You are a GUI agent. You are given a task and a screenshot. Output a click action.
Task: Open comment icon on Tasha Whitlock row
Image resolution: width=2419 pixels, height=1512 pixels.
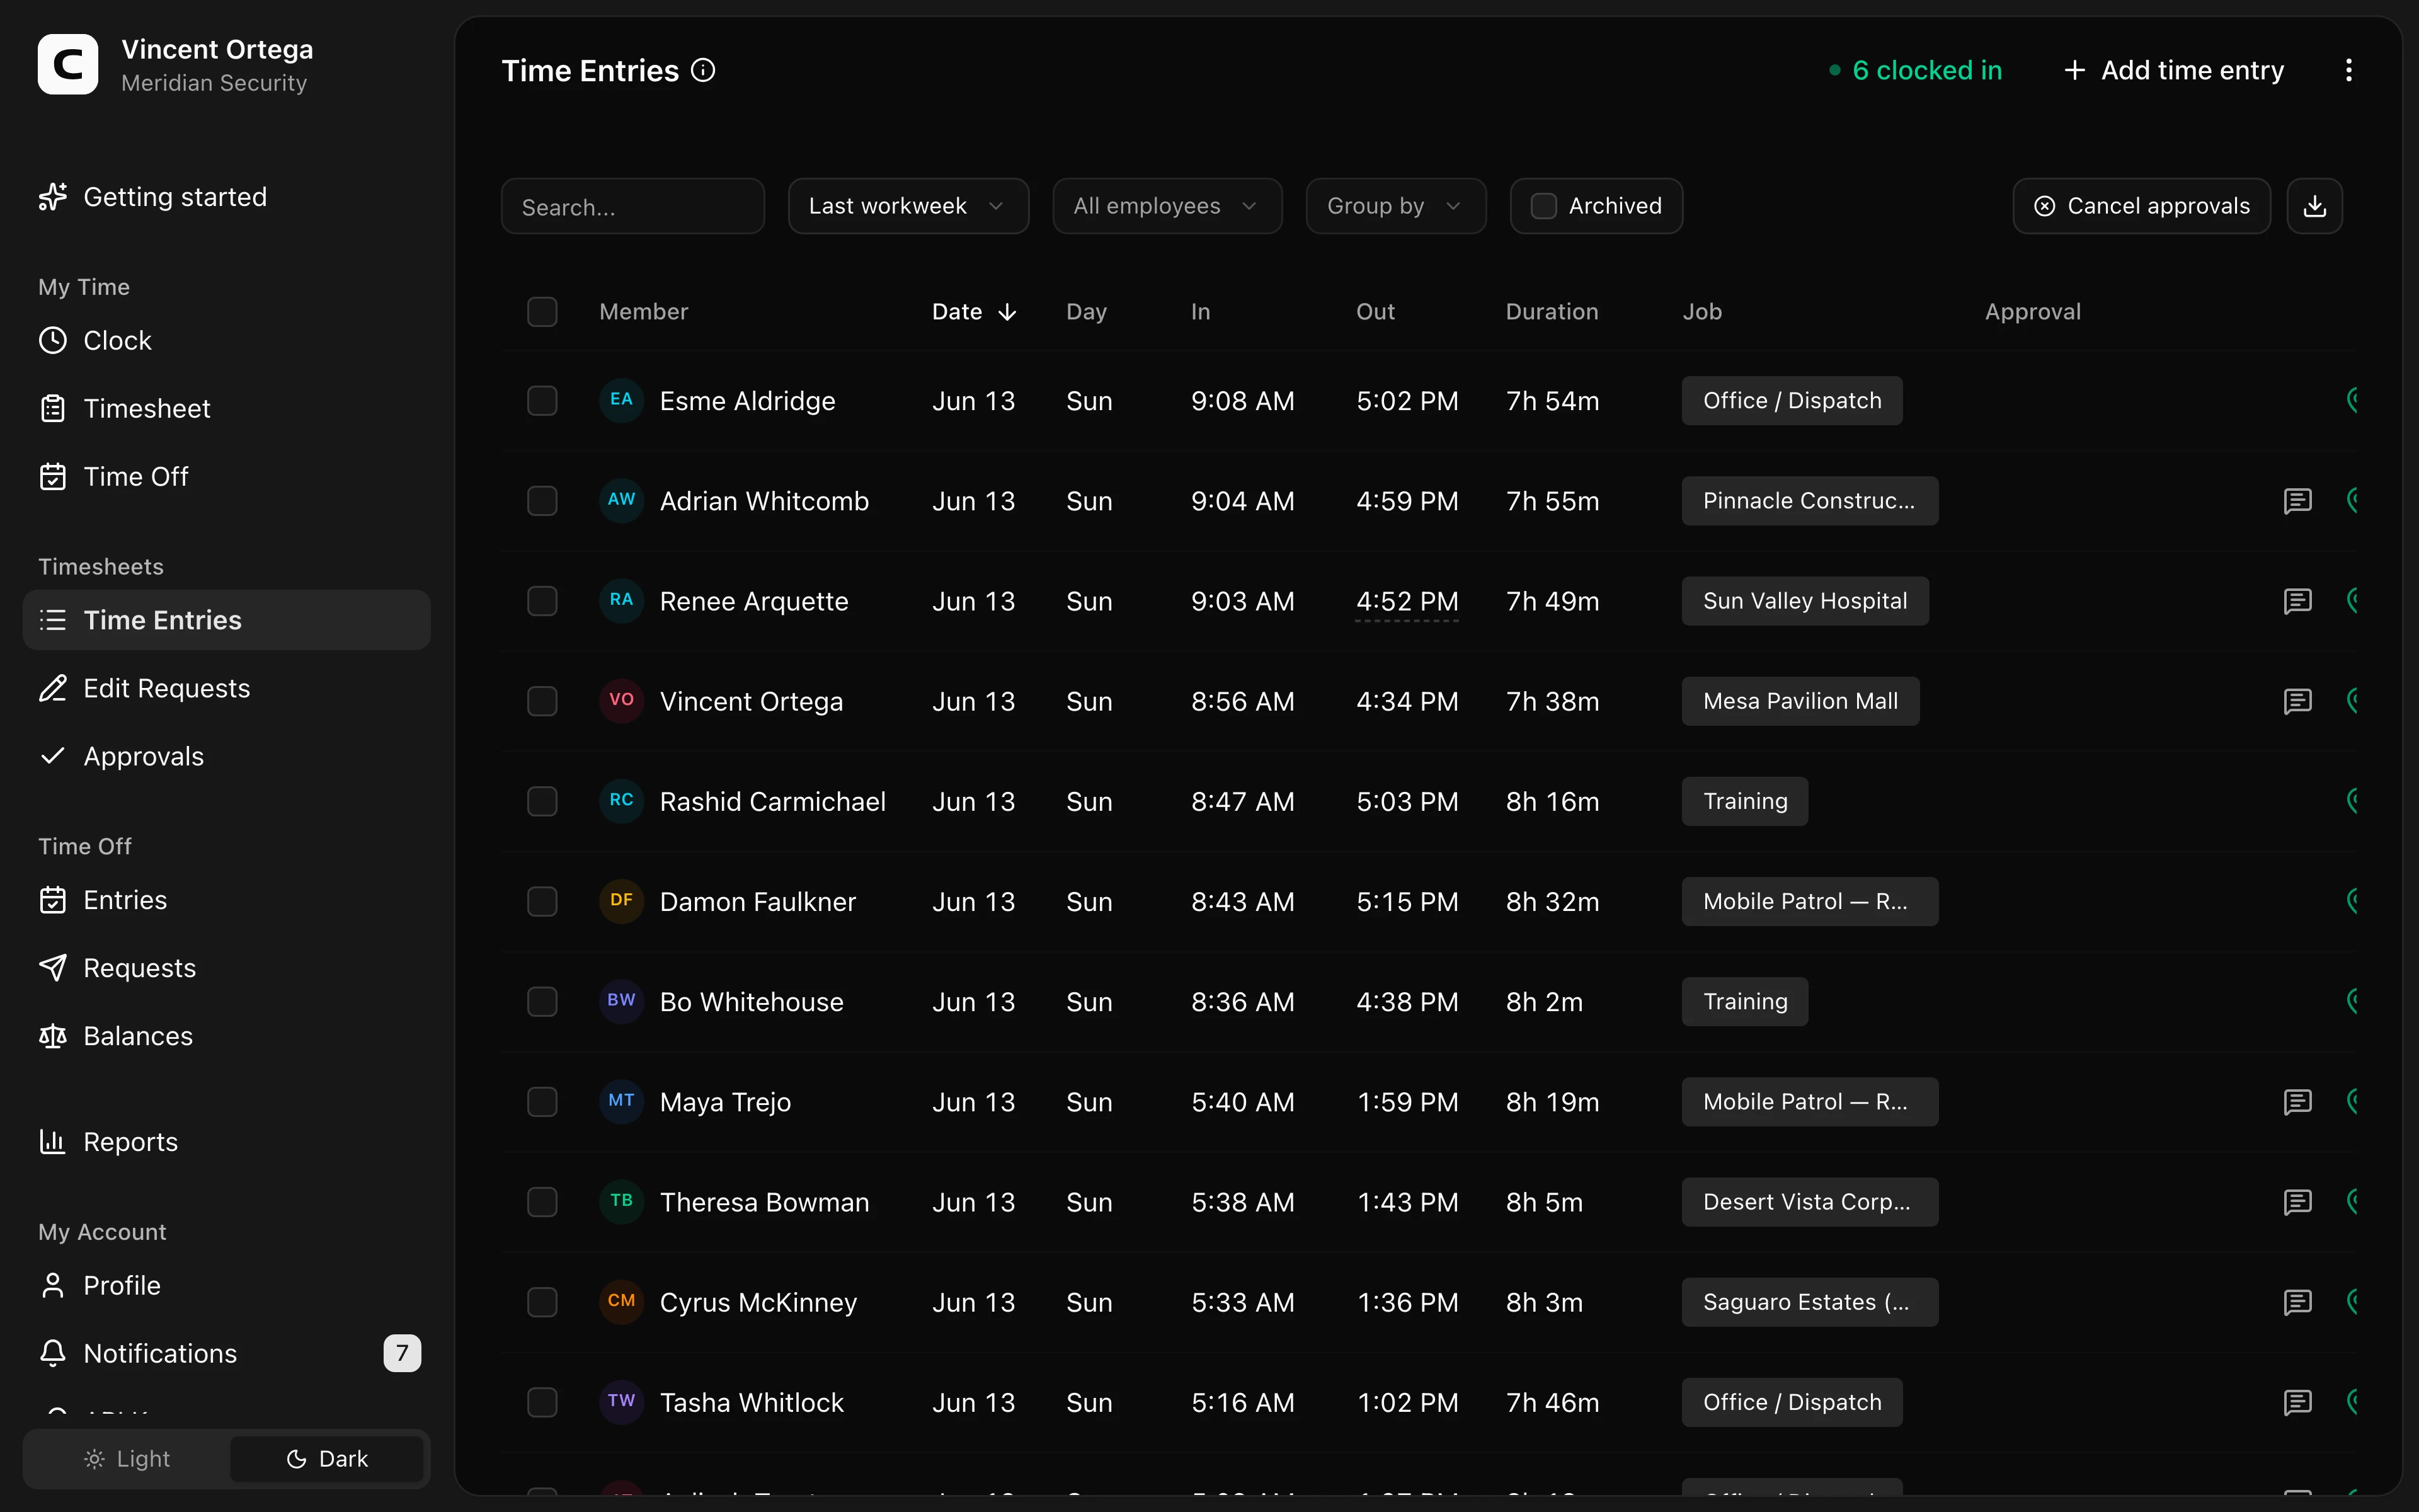[2297, 1402]
